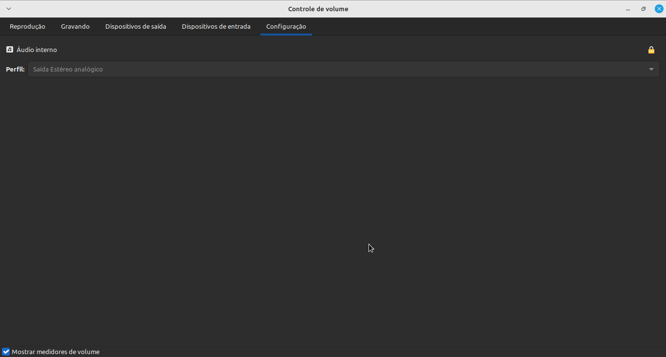
Task: Click the Áudio interno device name
Action: (x=37, y=50)
